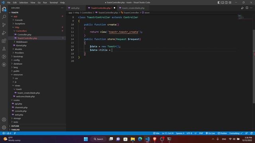Change language mode PHP
Viewport: 255px width, 143px height.
point(201,133)
